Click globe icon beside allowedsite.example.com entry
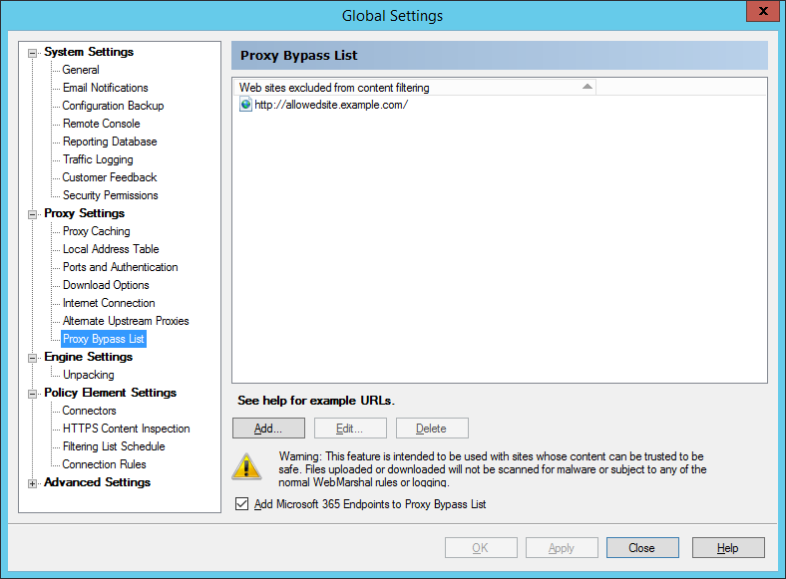Viewport: 786px width, 579px height. pyautogui.click(x=245, y=105)
